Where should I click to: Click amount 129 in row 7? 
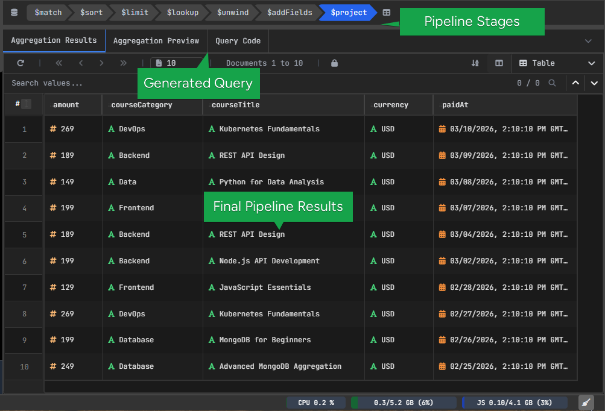pyautogui.click(x=73, y=287)
